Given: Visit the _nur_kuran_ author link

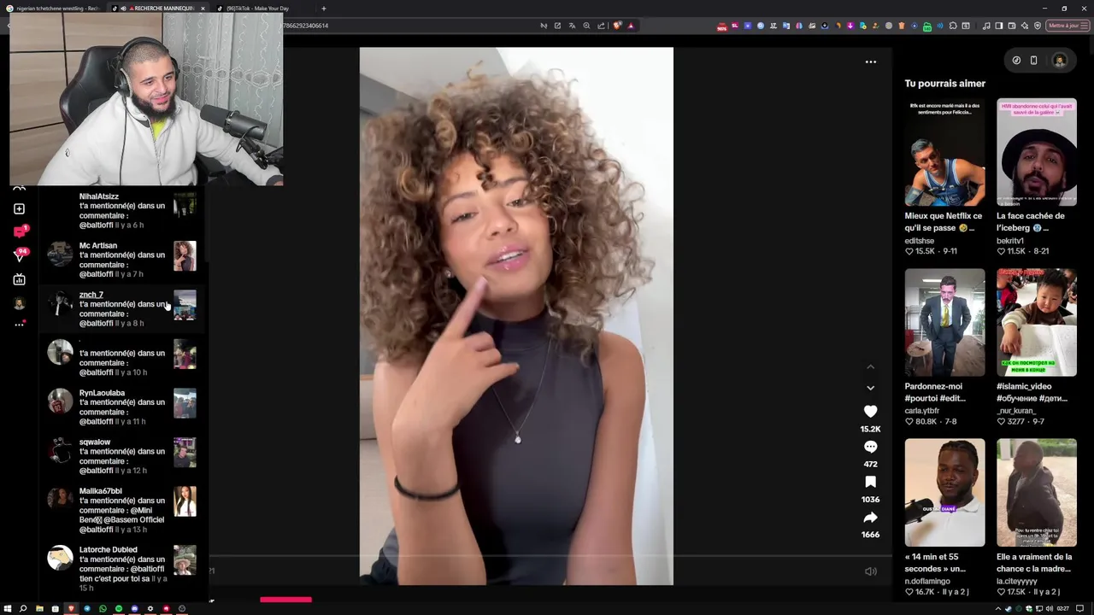Looking at the screenshot, I should [x=1016, y=411].
